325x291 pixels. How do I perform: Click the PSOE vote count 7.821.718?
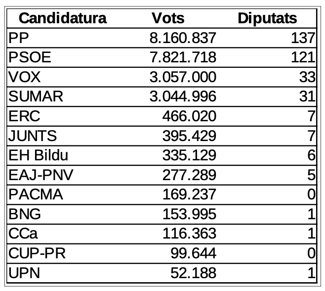click(x=183, y=57)
